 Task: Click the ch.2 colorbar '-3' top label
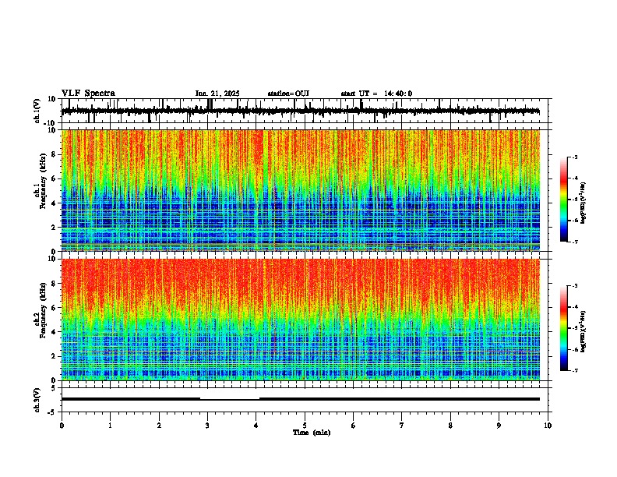(575, 286)
